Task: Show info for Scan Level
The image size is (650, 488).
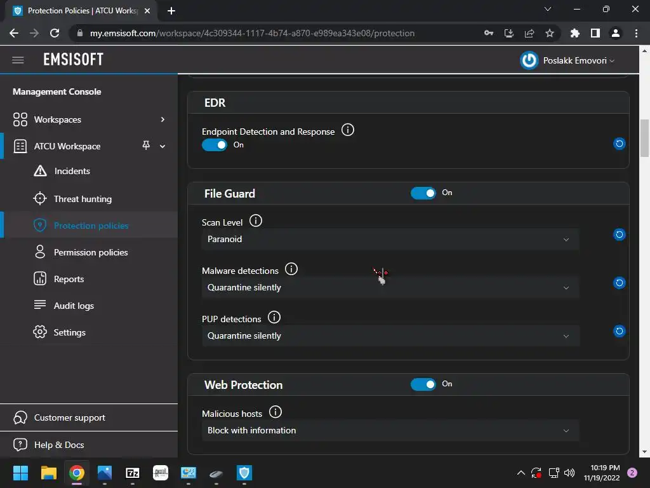Action: click(x=256, y=220)
